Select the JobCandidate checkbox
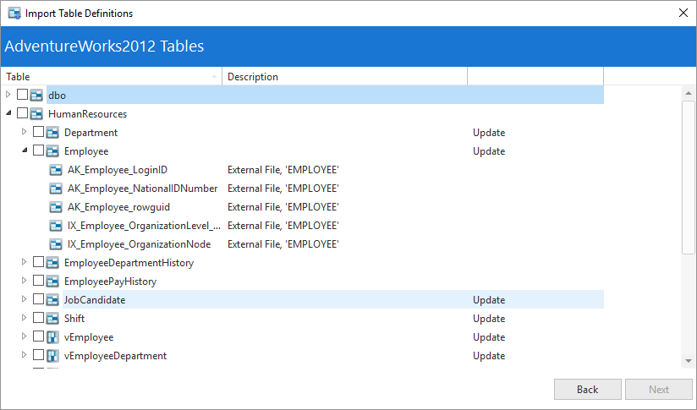 pyautogui.click(x=38, y=299)
